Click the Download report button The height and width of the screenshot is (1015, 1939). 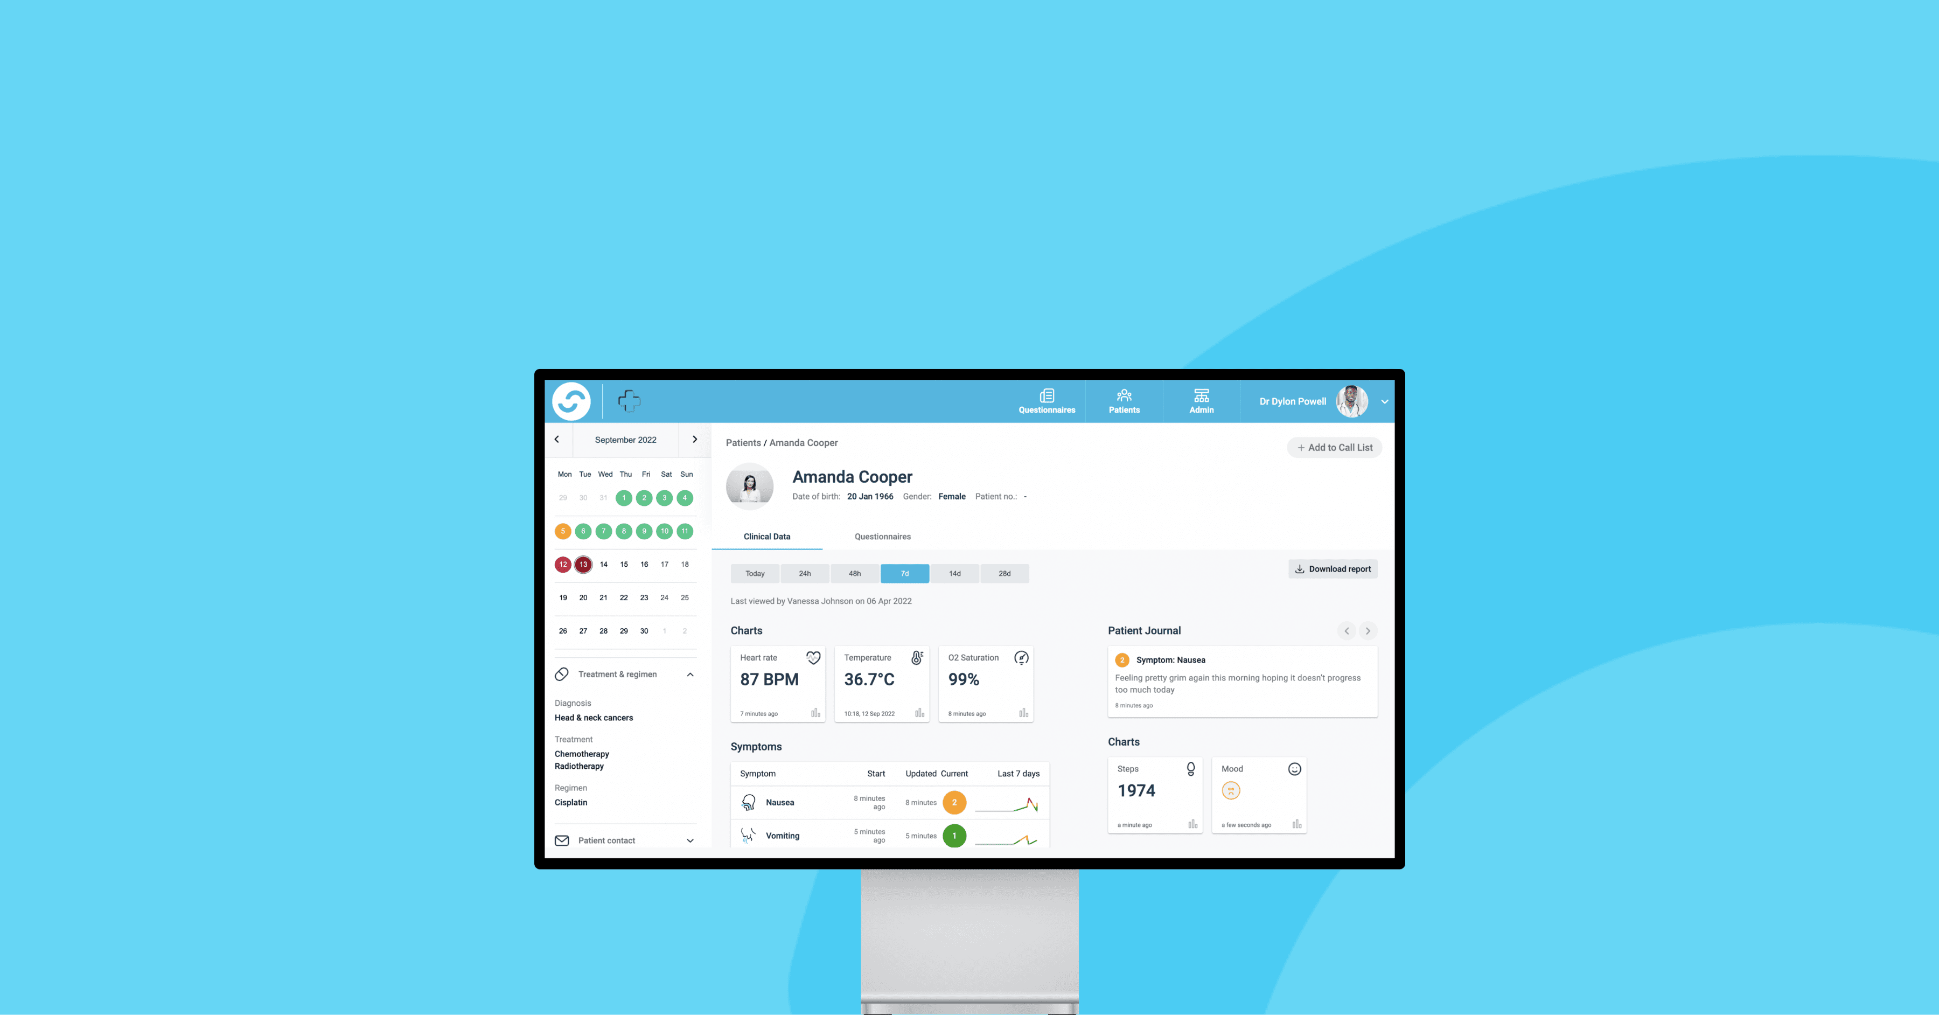(1331, 568)
